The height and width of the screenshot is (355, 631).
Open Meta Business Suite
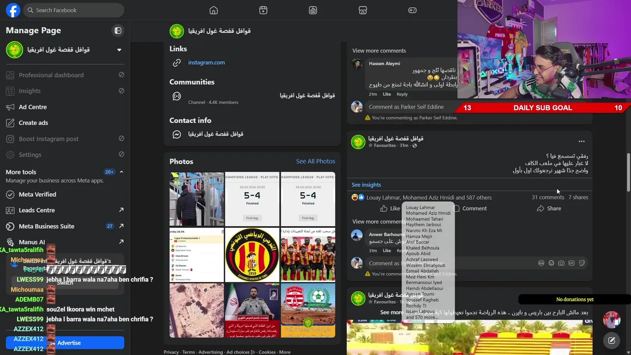point(65,226)
